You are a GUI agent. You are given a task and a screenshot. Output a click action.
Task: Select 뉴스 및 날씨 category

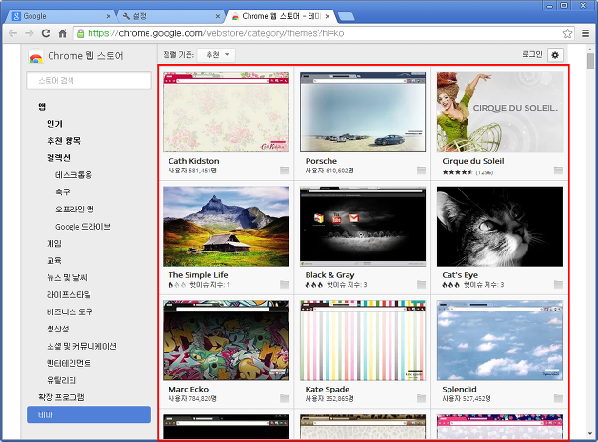[x=67, y=277]
